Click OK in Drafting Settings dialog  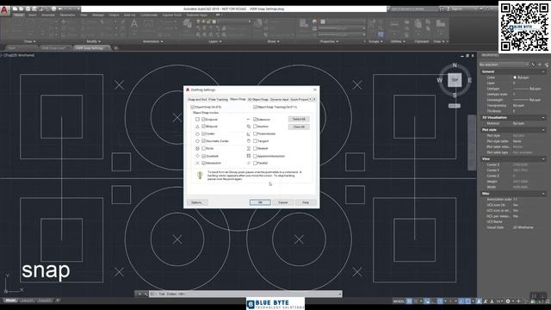(260, 202)
